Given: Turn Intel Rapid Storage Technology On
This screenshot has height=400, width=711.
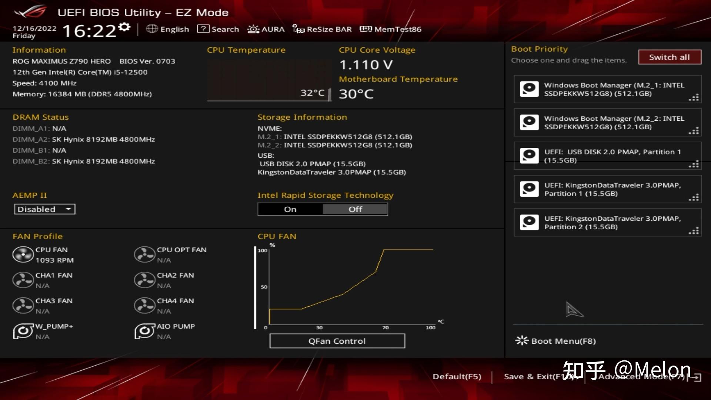Looking at the screenshot, I should click(x=290, y=209).
